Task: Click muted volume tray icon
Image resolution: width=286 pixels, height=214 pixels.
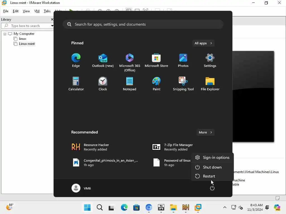Action: [241, 207]
